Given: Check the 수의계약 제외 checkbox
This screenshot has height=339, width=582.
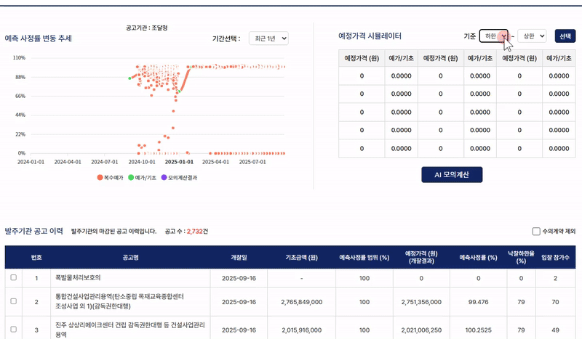Looking at the screenshot, I should (x=536, y=232).
